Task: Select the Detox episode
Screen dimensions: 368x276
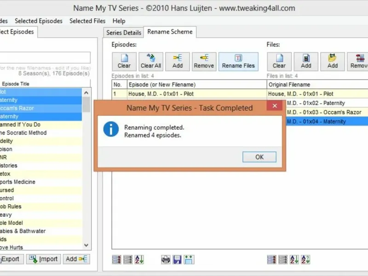Action: coord(41,174)
